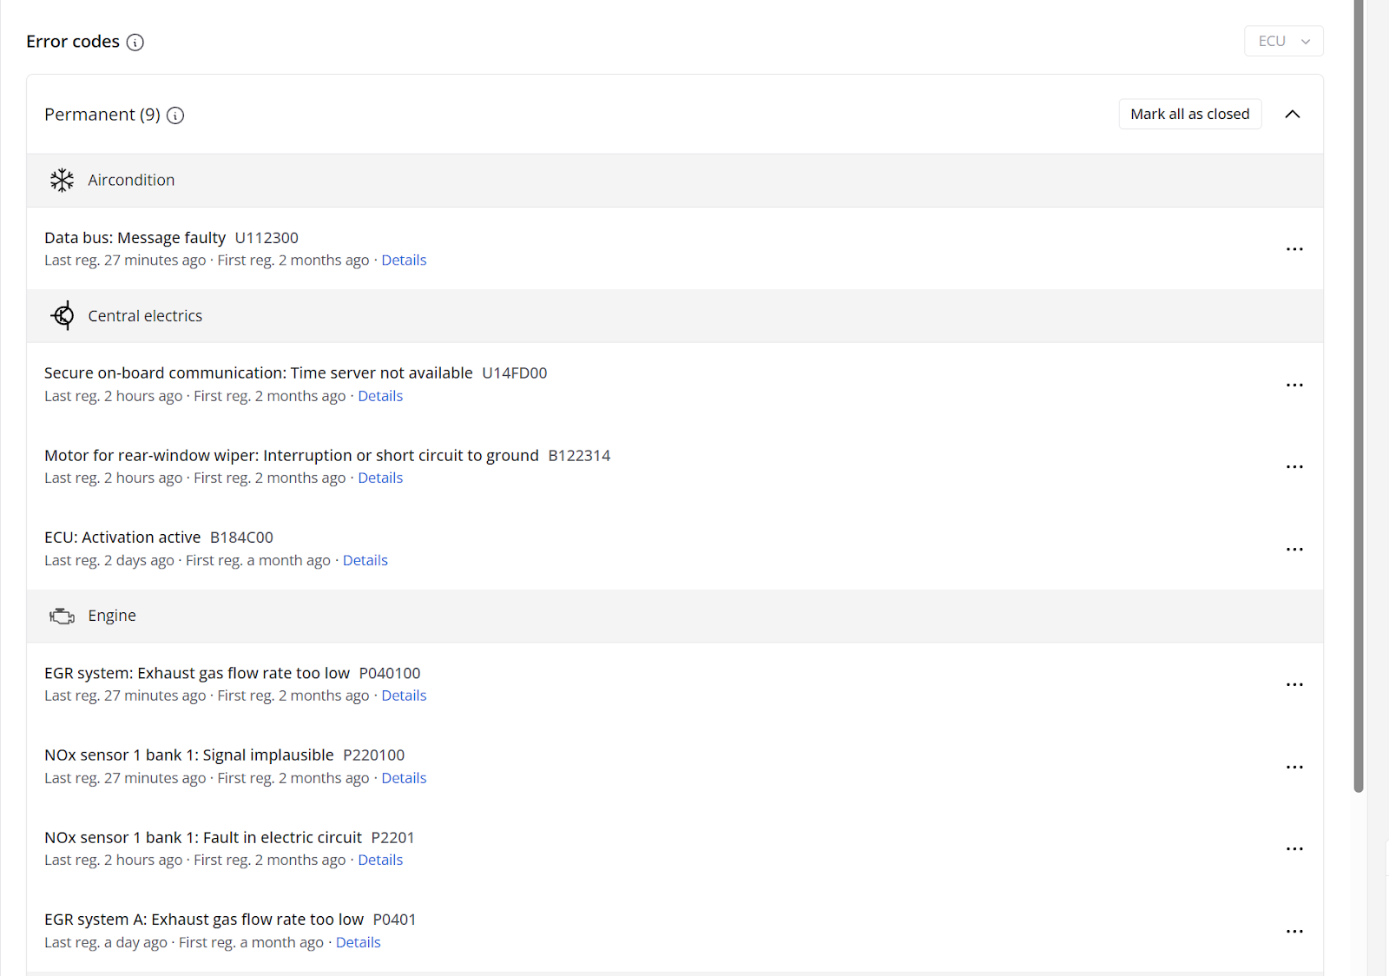The image size is (1389, 976).
Task: Open more options for P220100 NOx error
Action: (x=1294, y=768)
